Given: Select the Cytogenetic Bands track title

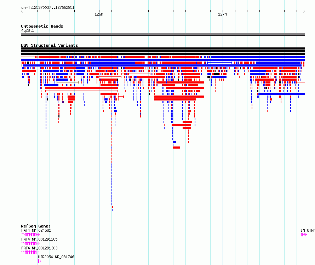Looking at the screenshot, I should point(42,26).
